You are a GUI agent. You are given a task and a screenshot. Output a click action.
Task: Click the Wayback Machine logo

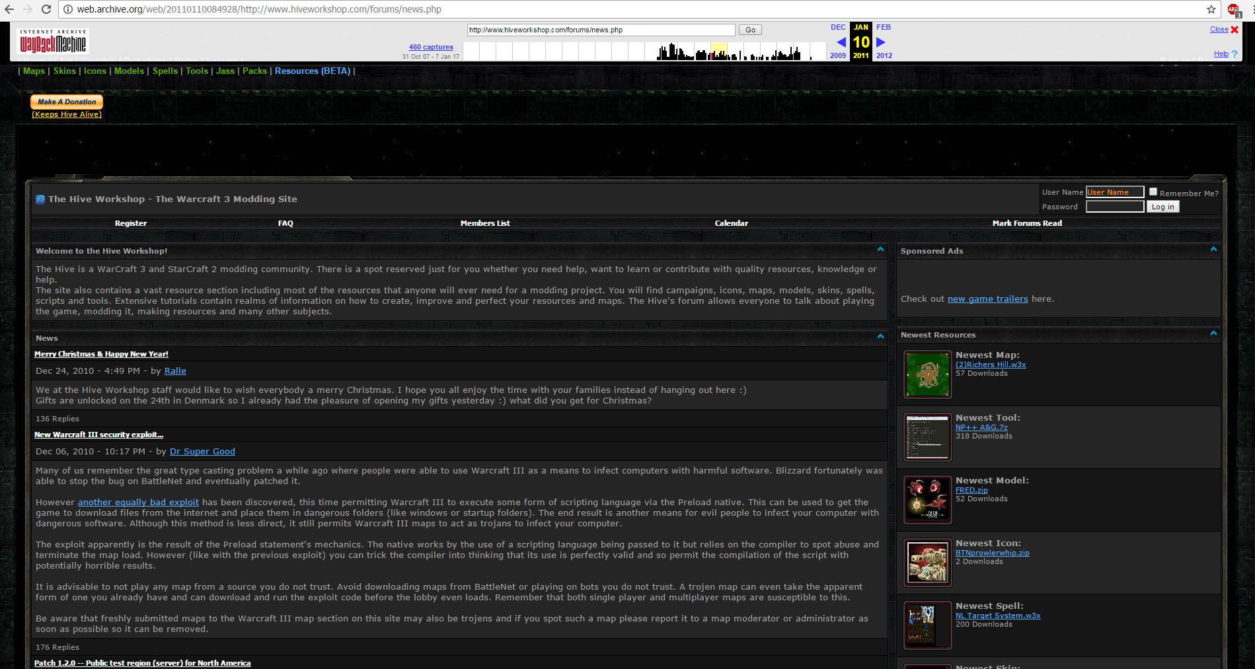53,42
